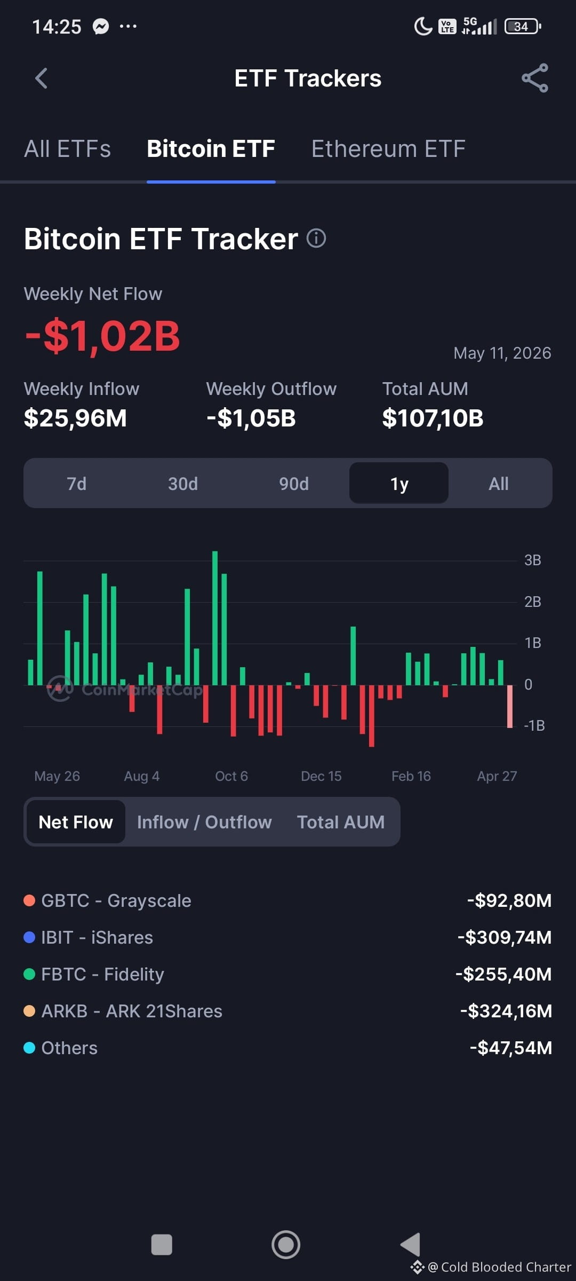Open the info icon beside Bitcoin ETF Tracker
Image resolution: width=576 pixels, height=1281 pixels.
click(x=316, y=238)
